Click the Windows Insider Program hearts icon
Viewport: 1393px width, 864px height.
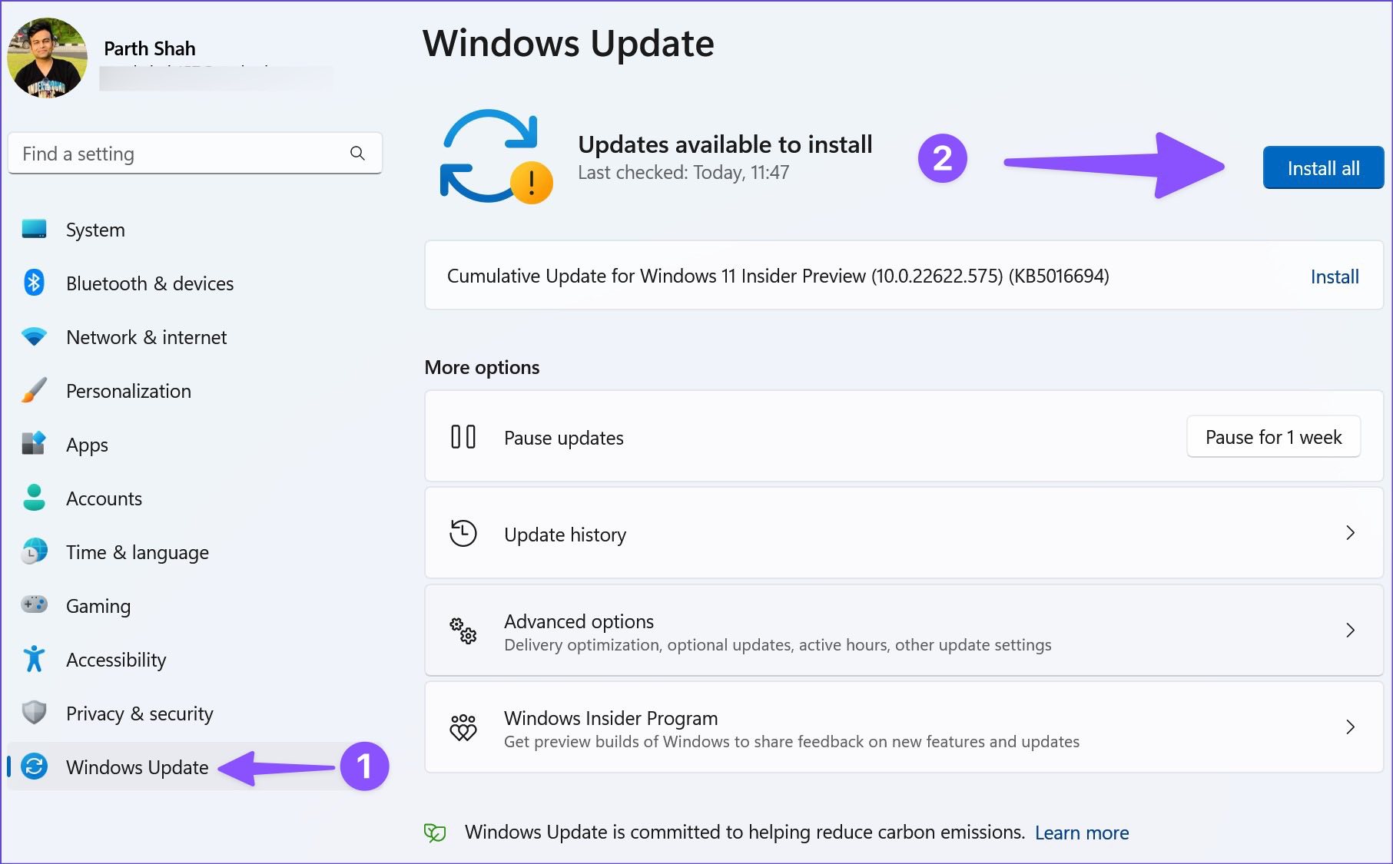(x=463, y=727)
